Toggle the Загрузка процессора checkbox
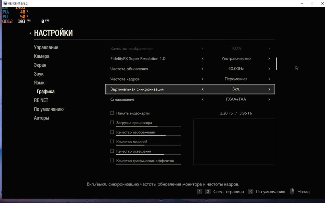This screenshot has width=325, height=203. (112, 122)
